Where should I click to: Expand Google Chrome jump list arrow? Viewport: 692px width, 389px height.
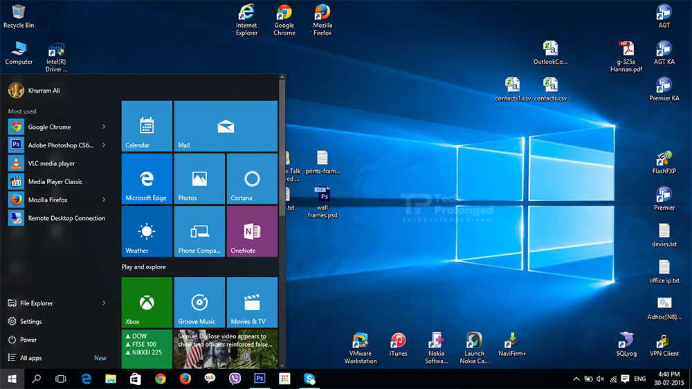pos(104,127)
